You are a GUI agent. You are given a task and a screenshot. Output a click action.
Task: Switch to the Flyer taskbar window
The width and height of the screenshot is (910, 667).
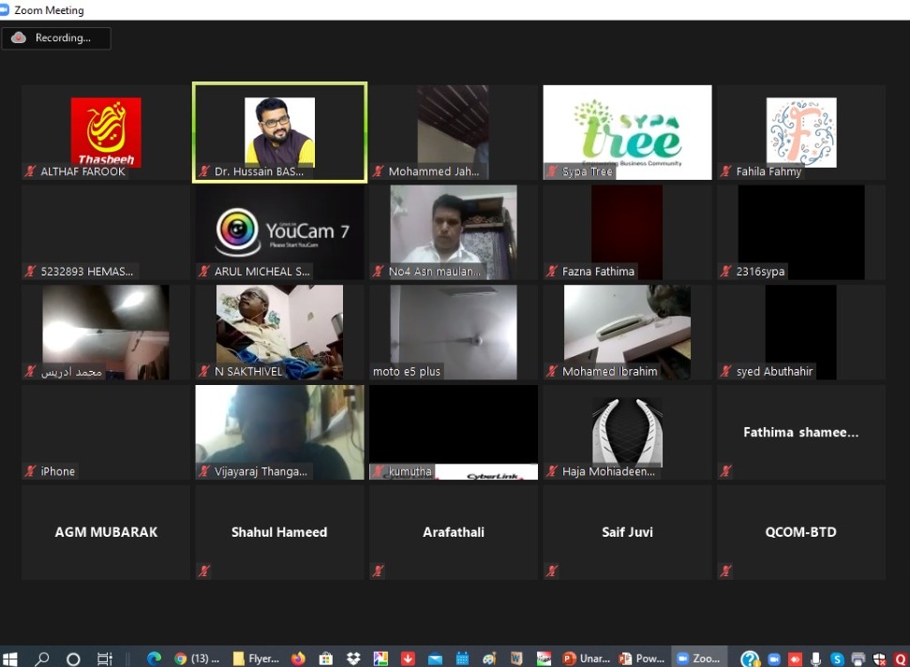click(256, 659)
